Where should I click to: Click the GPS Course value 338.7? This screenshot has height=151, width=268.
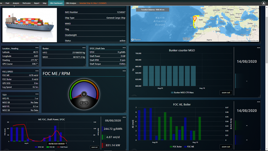pos(35,64)
